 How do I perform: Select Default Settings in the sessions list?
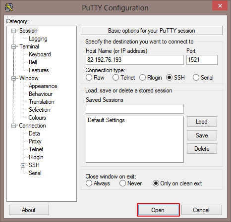pyautogui.click(x=106, y=120)
